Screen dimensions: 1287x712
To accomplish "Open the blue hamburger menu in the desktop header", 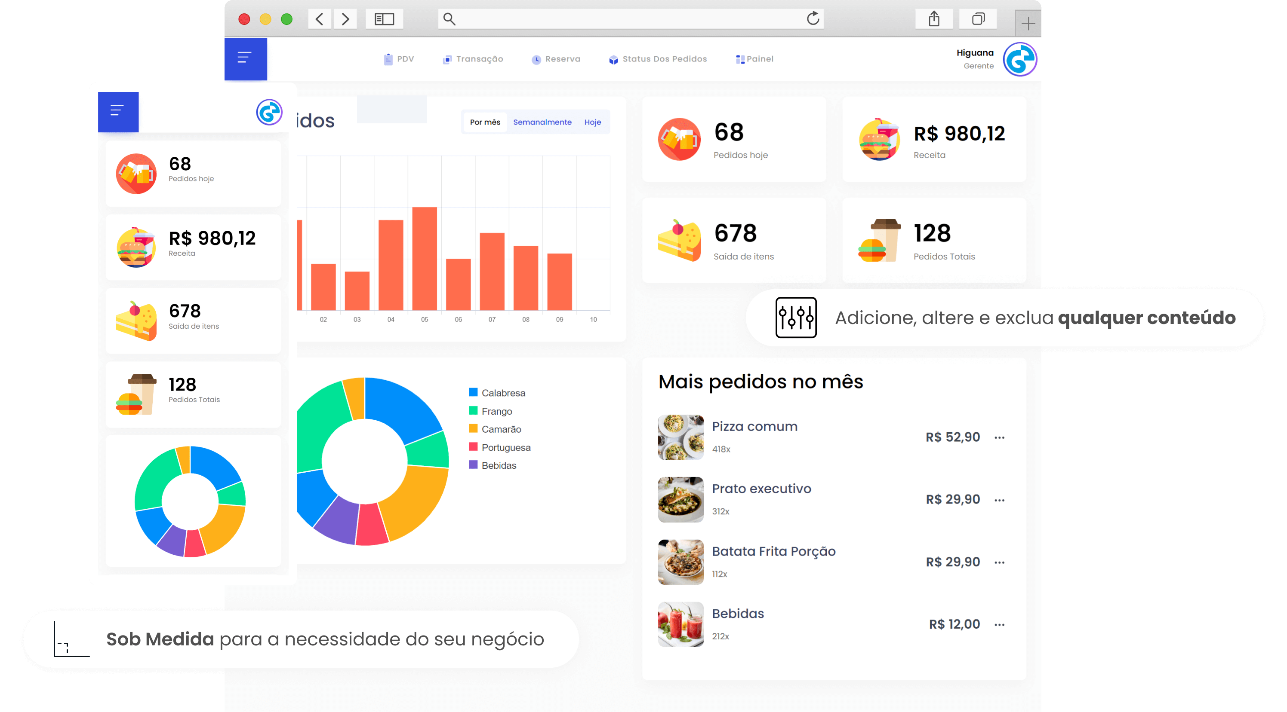I will pyautogui.click(x=245, y=58).
